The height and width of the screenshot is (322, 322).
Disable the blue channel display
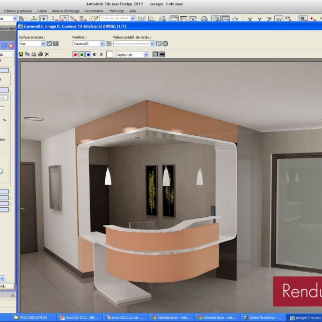(x=87, y=55)
